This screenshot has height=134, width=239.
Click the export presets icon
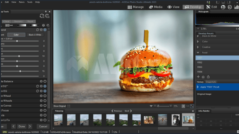tap(208, 77)
